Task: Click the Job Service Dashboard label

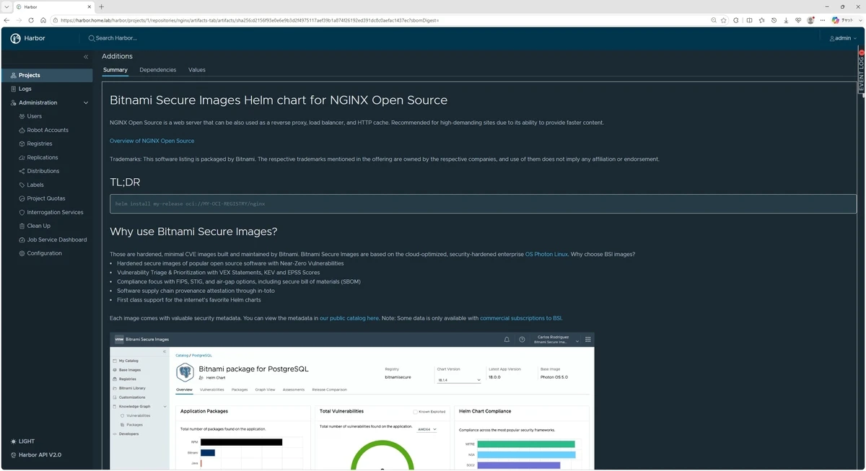Action: coord(57,239)
